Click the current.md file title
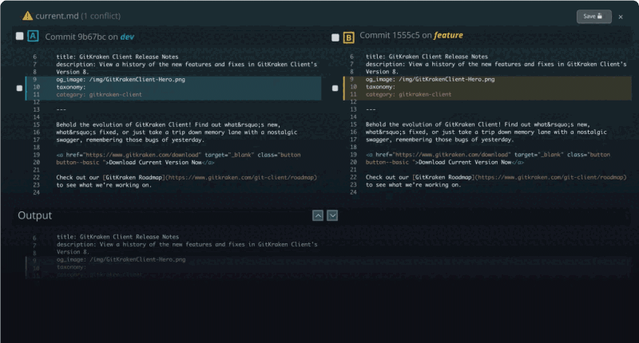This screenshot has width=639, height=343. click(x=57, y=16)
